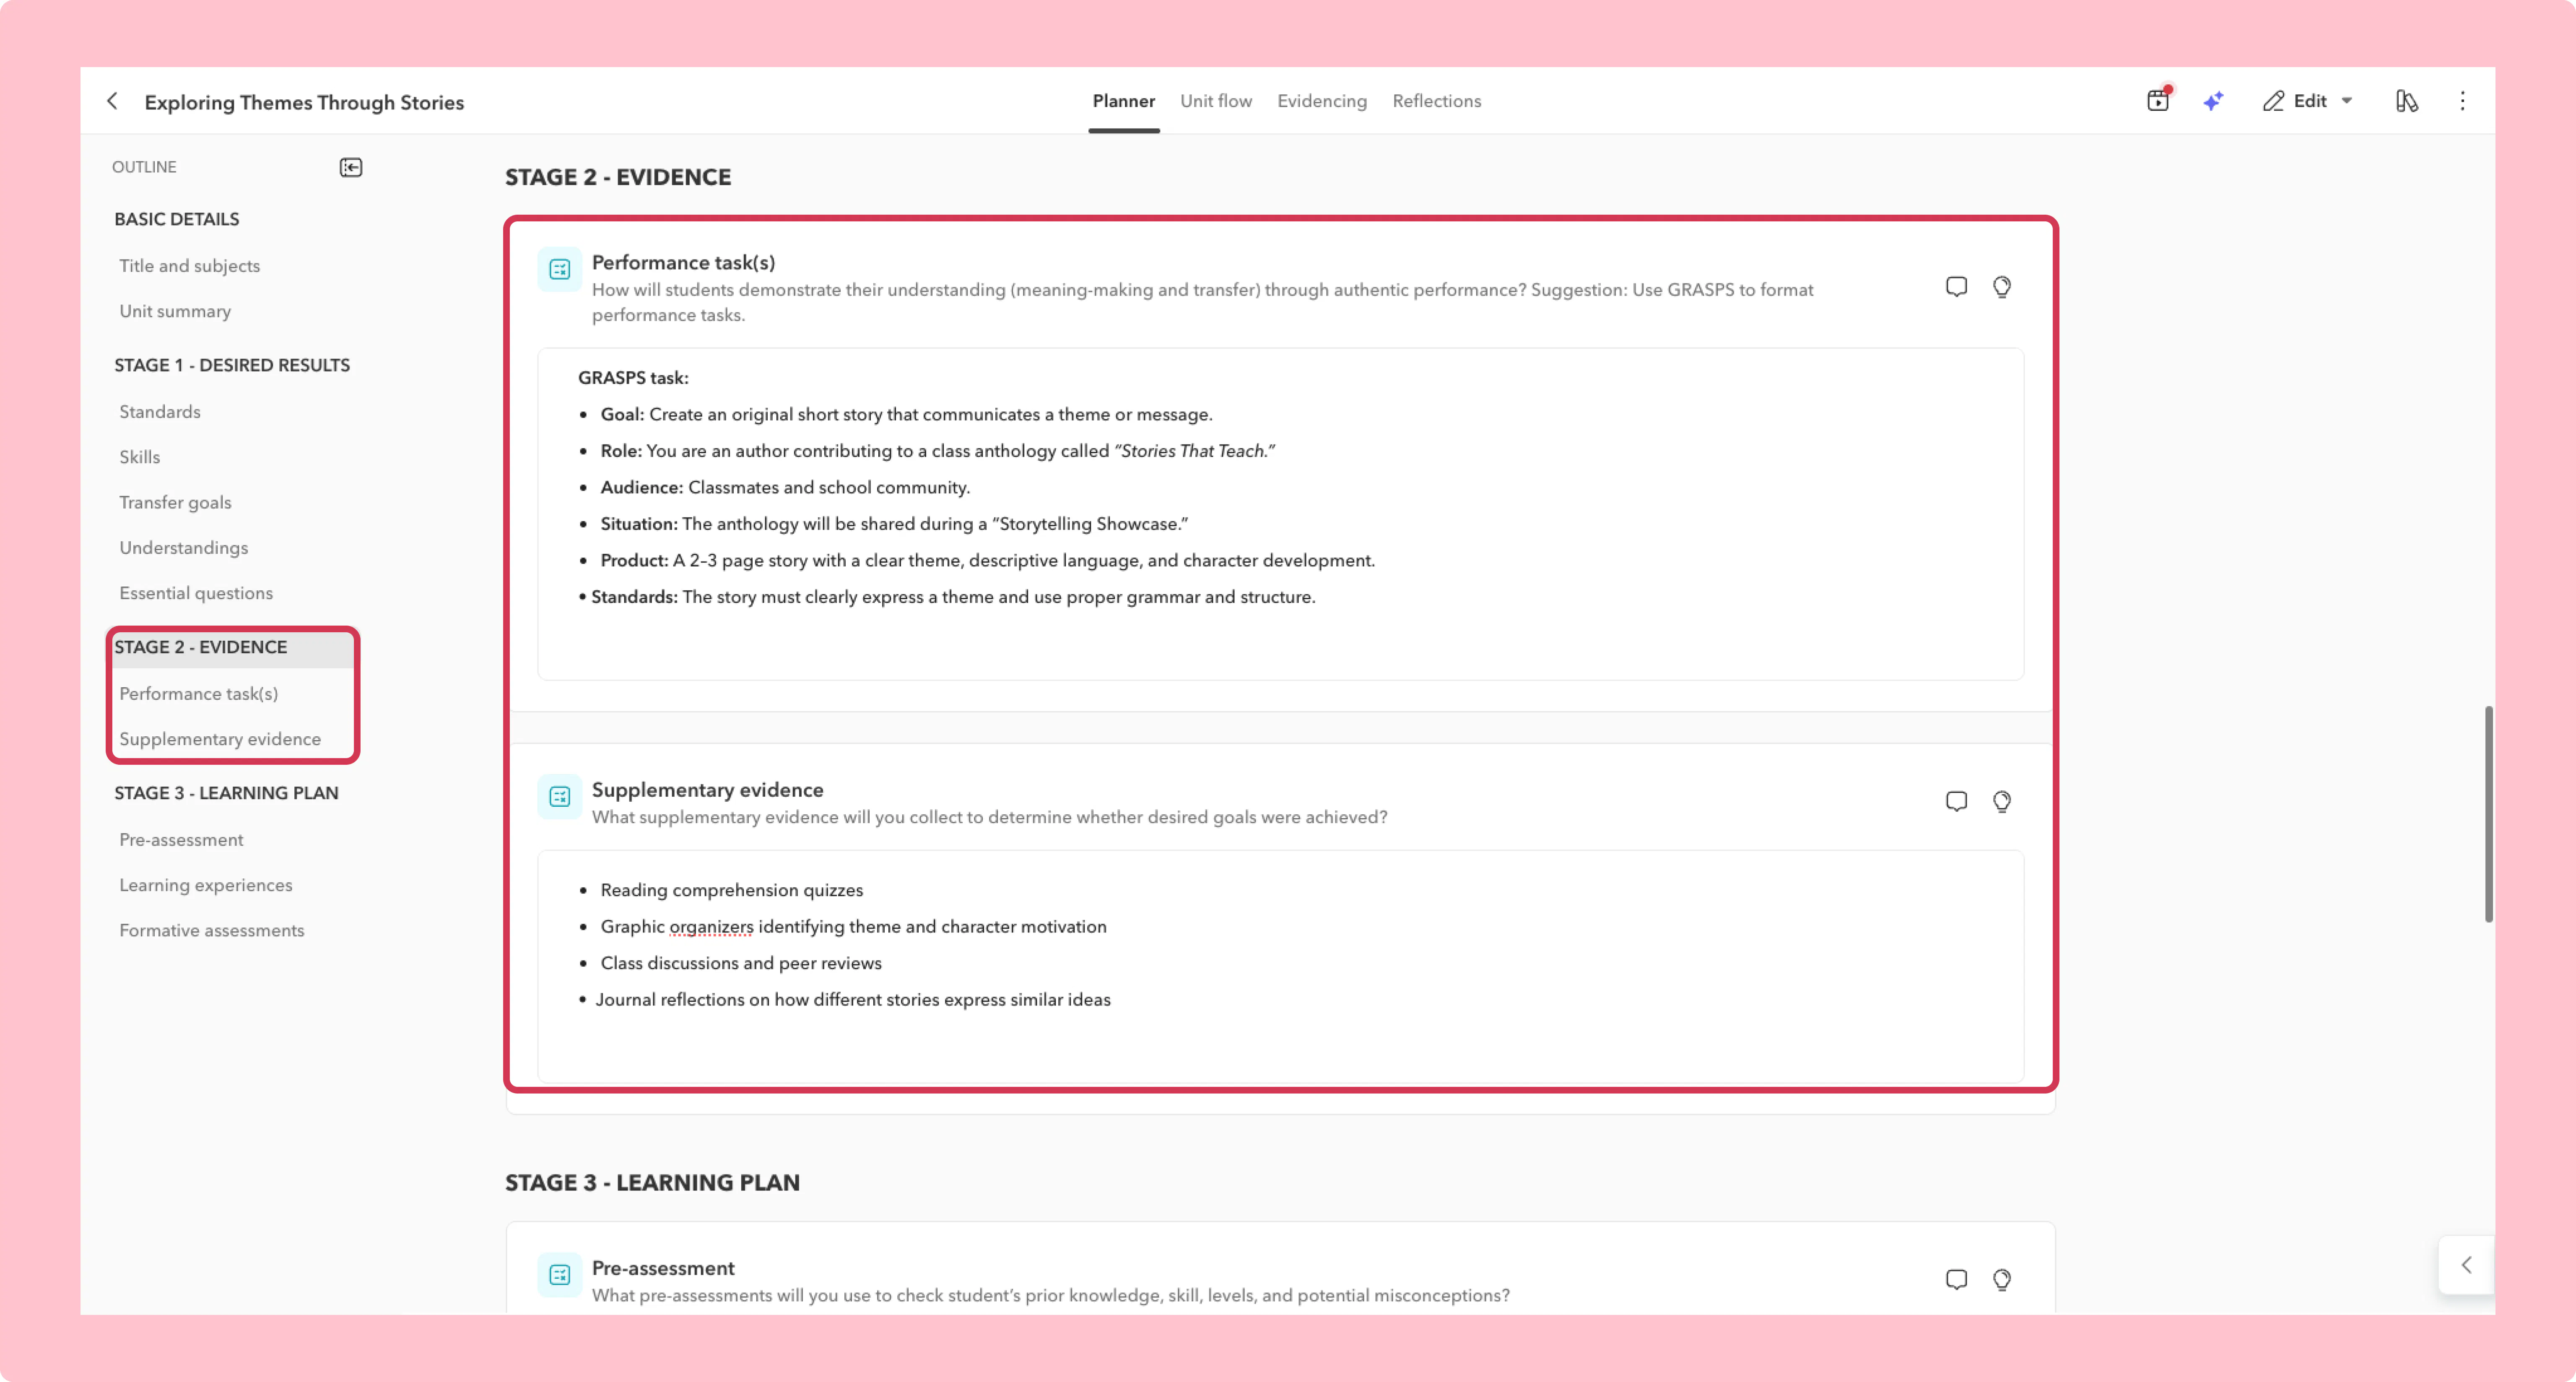Select Learning experiences in the outline
Screen dimensions: 2576x1382
(x=206, y=885)
